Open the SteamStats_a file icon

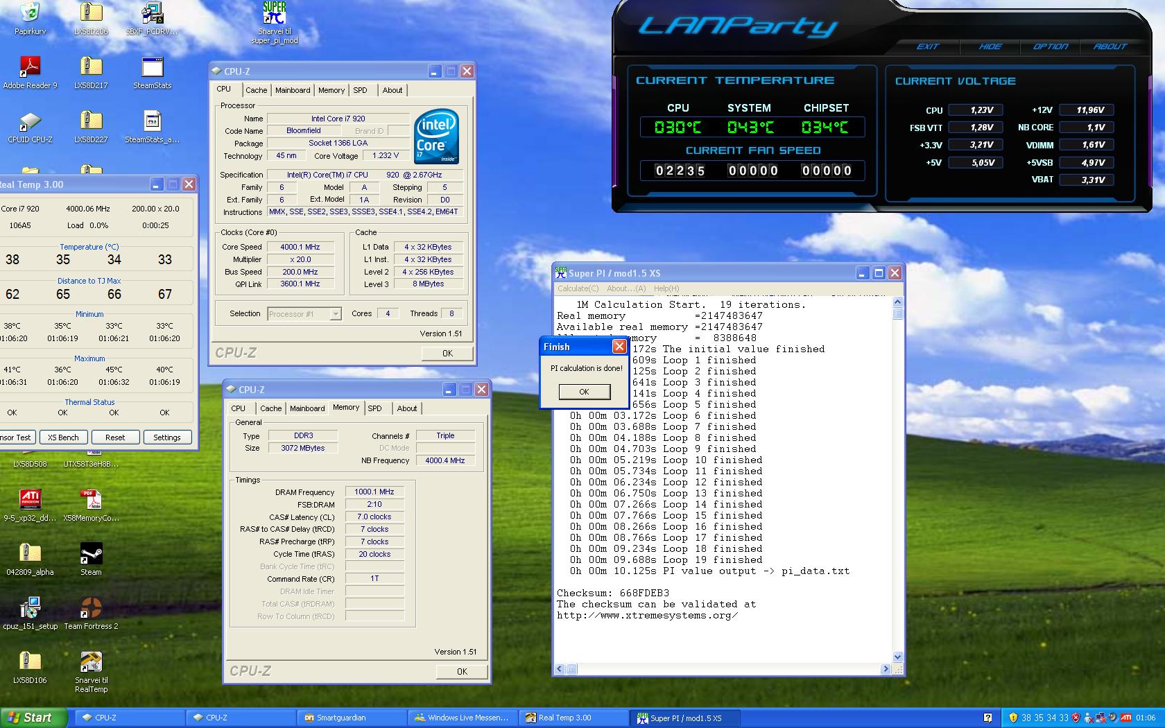[x=152, y=121]
